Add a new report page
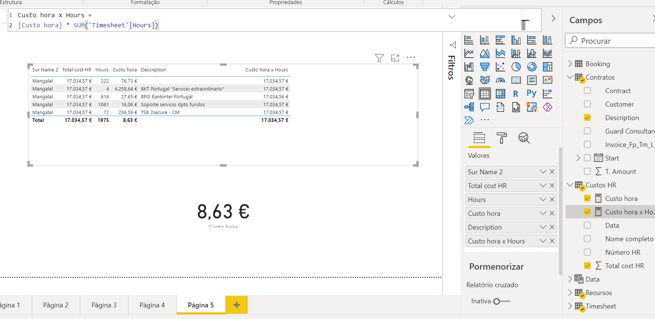The width and height of the screenshot is (655, 319). point(237,305)
